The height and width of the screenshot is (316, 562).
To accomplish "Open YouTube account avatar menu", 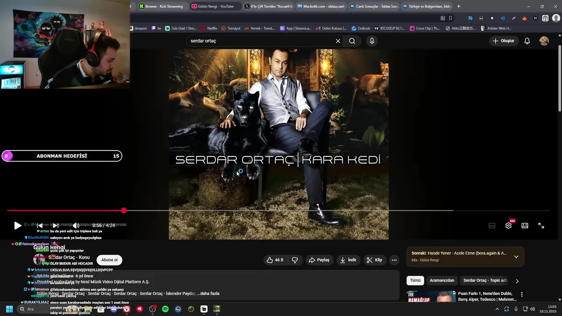I will point(544,41).
